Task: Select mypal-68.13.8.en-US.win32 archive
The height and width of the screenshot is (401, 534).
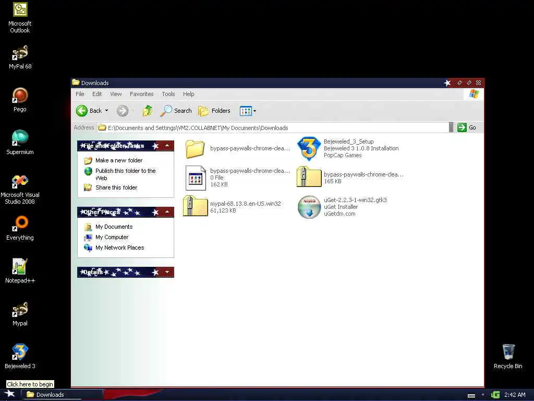Action: tap(232, 207)
